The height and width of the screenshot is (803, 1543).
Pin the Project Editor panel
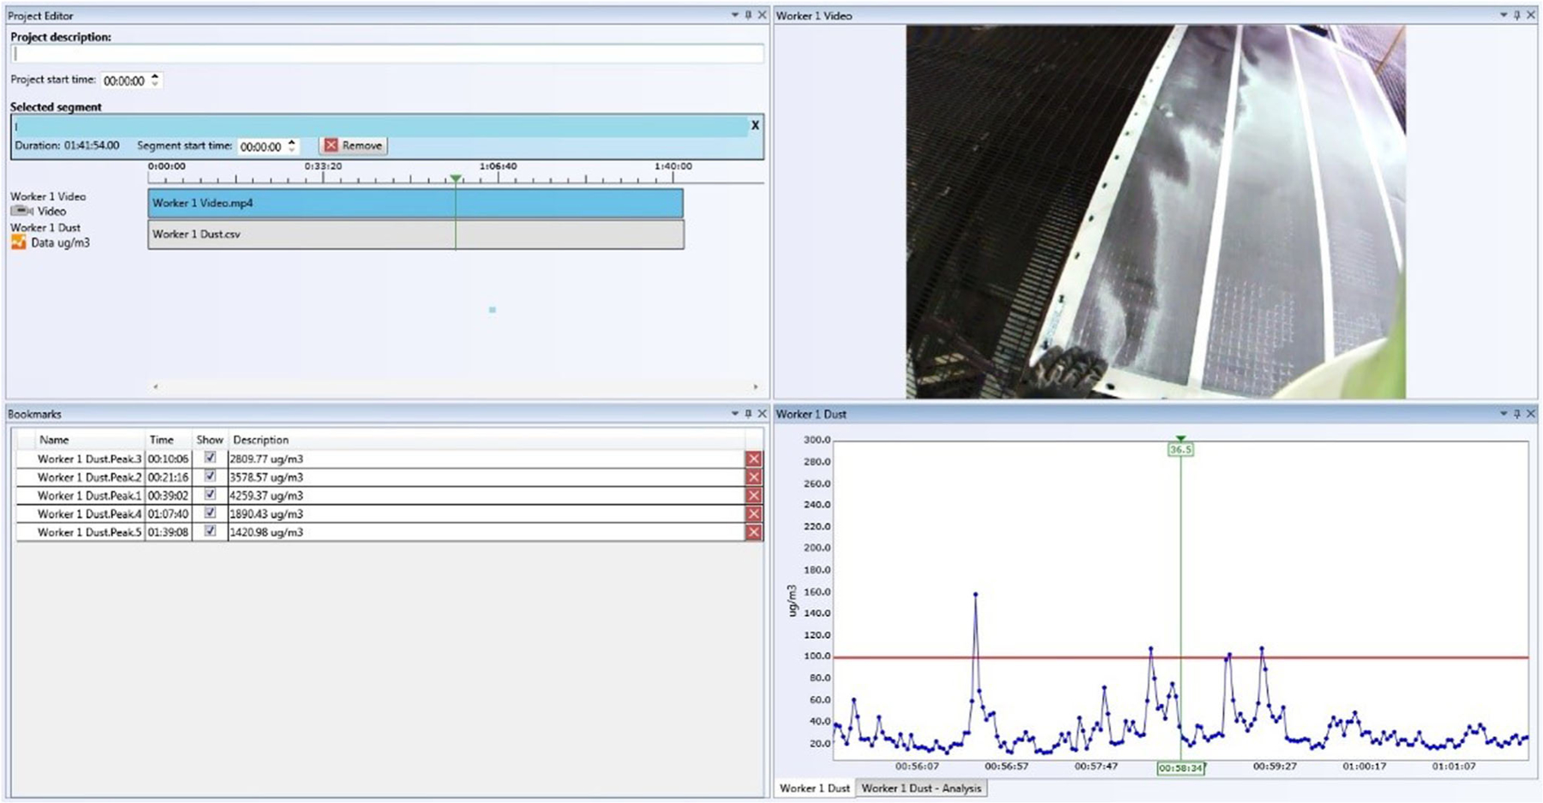tap(748, 15)
